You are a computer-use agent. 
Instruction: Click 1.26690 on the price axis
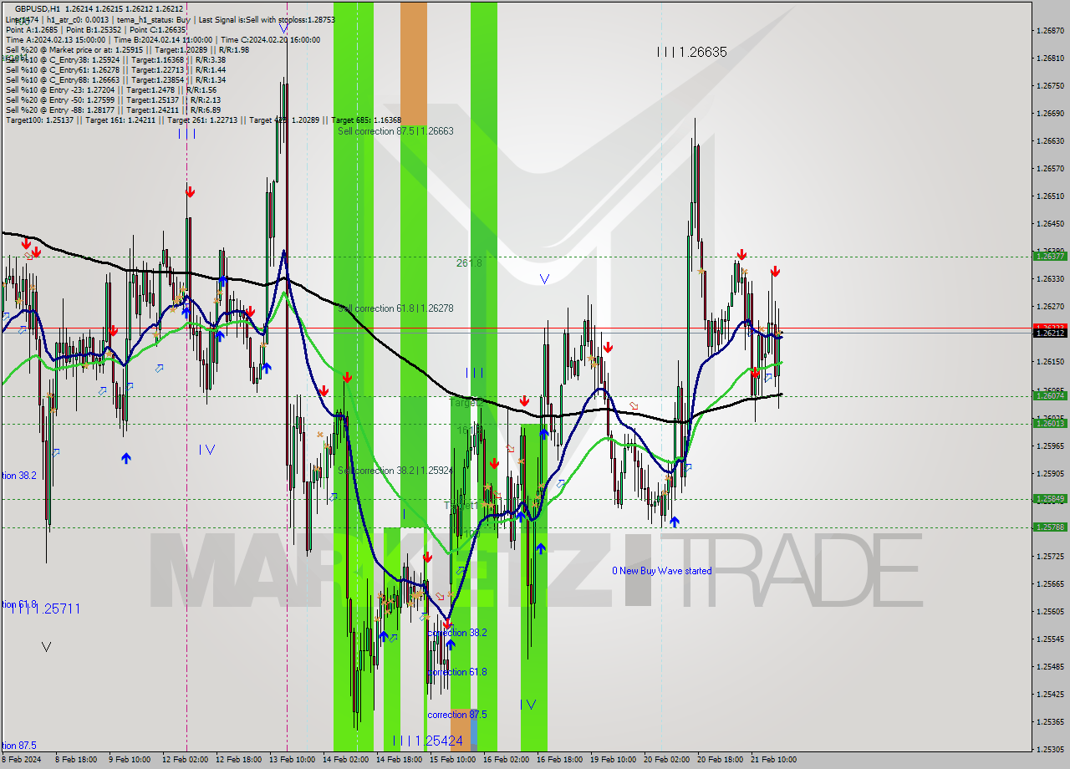(x=1050, y=114)
